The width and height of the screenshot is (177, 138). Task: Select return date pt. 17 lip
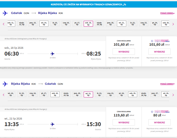(x=44, y=94)
